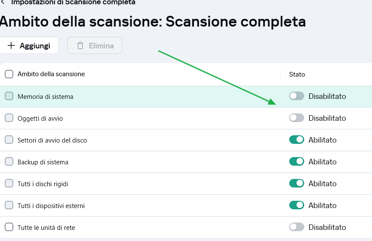This screenshot has width=372, height=241.
Task: Enable the Memoria di sistema toggle
Action: 296,96
